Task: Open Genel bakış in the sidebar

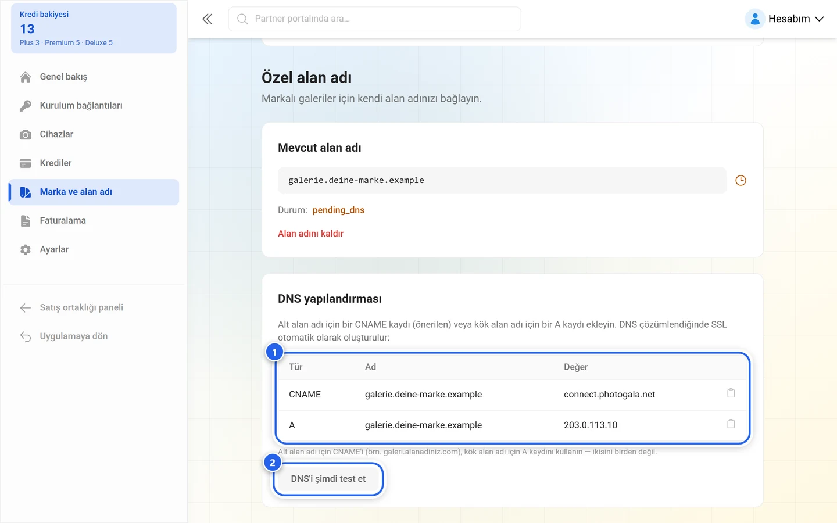Action: click(94, 77)
